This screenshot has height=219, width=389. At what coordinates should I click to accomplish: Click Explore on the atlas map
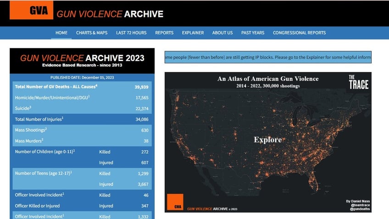click(x=268, y=140)
